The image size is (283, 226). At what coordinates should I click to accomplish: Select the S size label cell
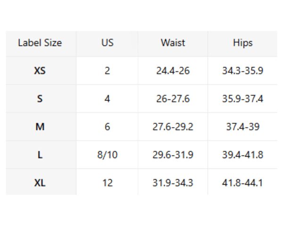[40, 99]
